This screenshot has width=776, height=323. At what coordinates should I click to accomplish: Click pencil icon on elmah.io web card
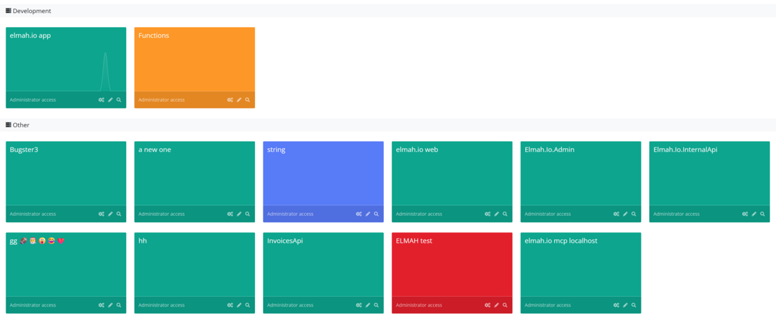[x=496, y=214]
